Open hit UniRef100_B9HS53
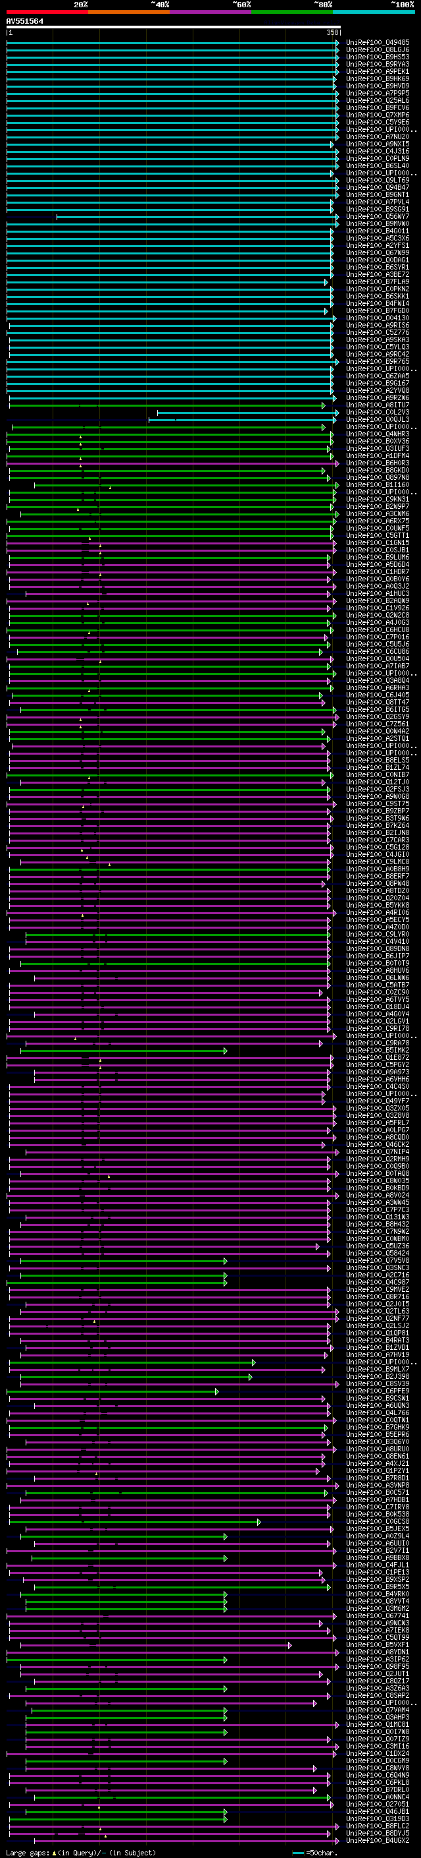 tap(378, 57)
